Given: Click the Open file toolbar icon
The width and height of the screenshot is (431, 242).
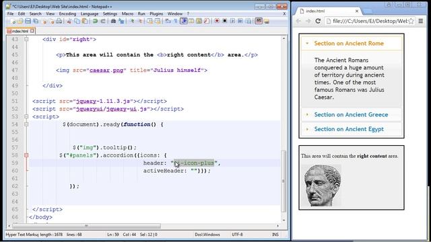Looking at the screenshot, I should tap(20, 21).
